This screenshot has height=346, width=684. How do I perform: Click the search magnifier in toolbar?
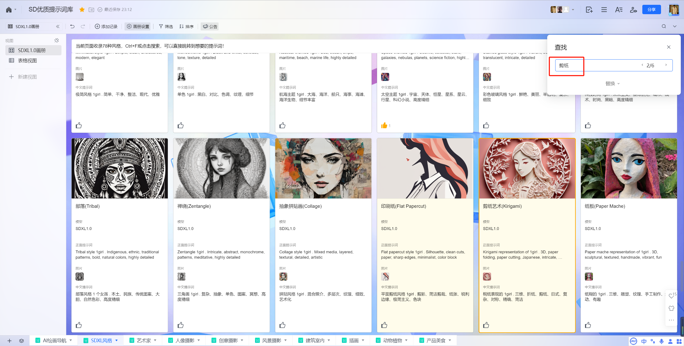664,26
